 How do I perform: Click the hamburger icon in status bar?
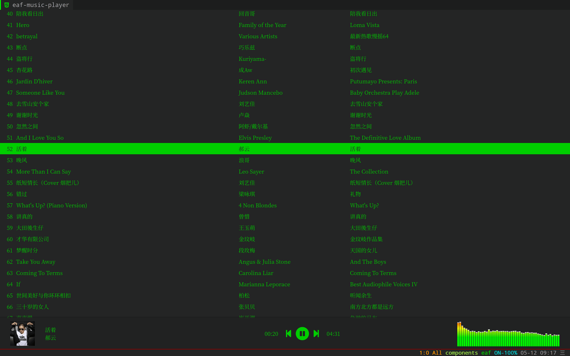562,352
